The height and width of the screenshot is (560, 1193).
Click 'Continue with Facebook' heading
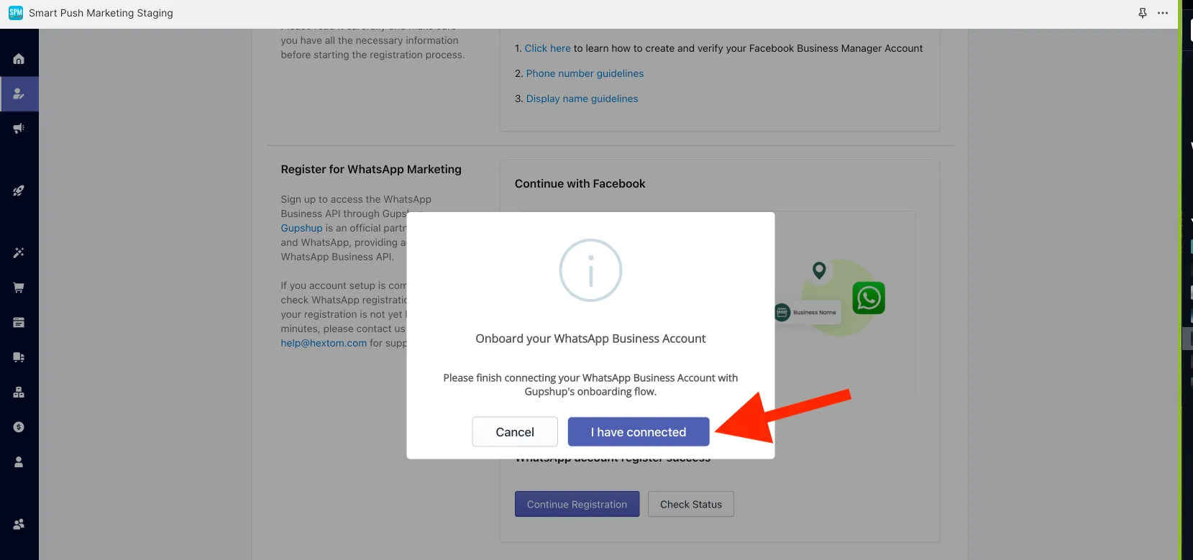pos(580,183)
